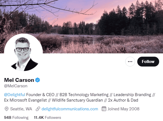
Task: Click the '948' following count number
Action: [8, 117]
